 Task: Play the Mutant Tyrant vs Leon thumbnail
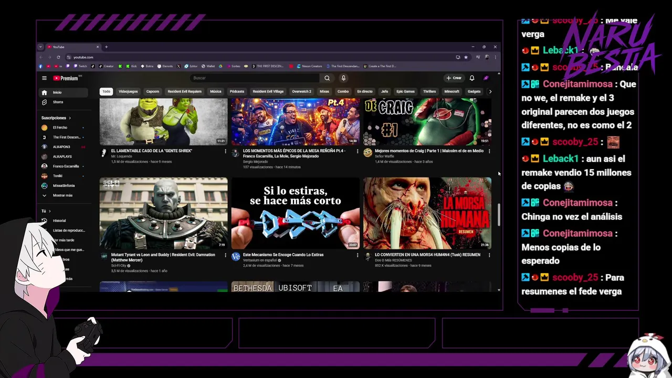coord(164,213)
